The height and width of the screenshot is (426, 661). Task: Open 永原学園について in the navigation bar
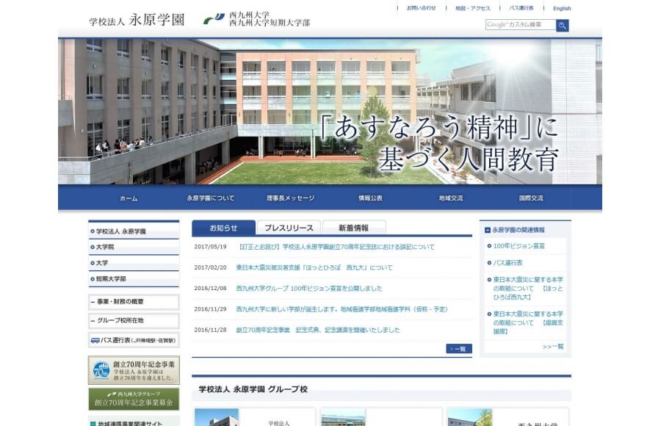coord(210,198)
